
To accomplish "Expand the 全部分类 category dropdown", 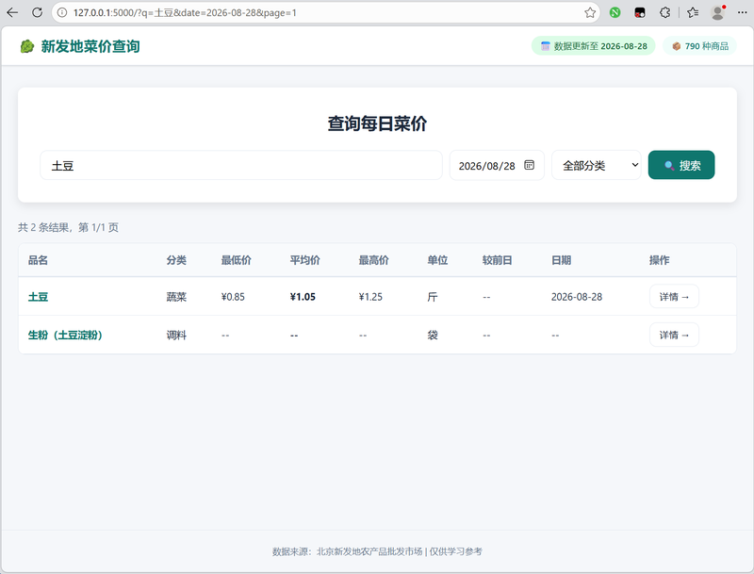I will (x=597, y=165).
